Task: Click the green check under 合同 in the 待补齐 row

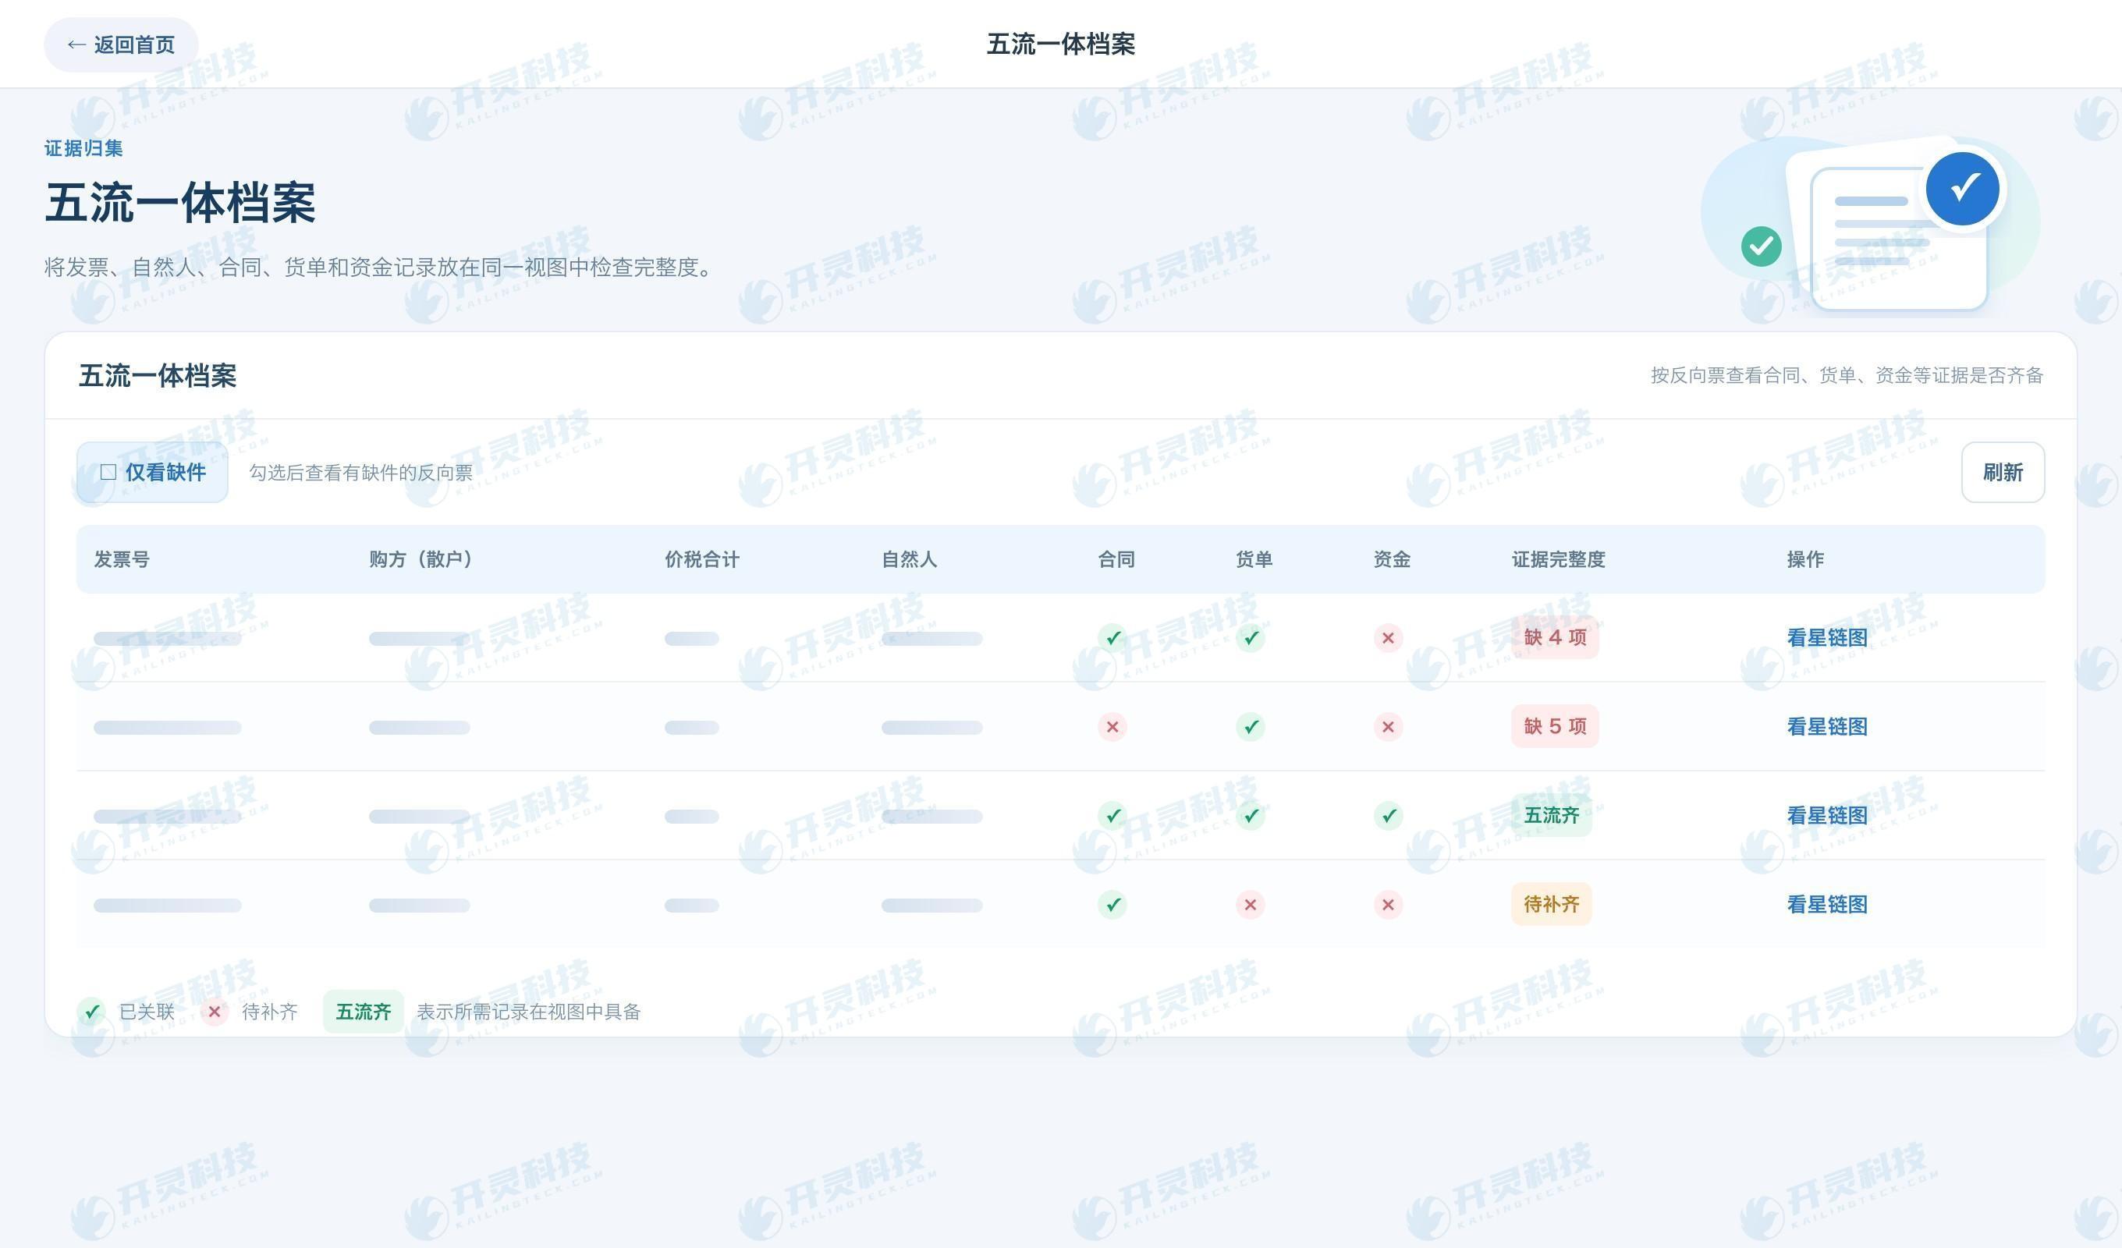Action: tap(1112, 906)
